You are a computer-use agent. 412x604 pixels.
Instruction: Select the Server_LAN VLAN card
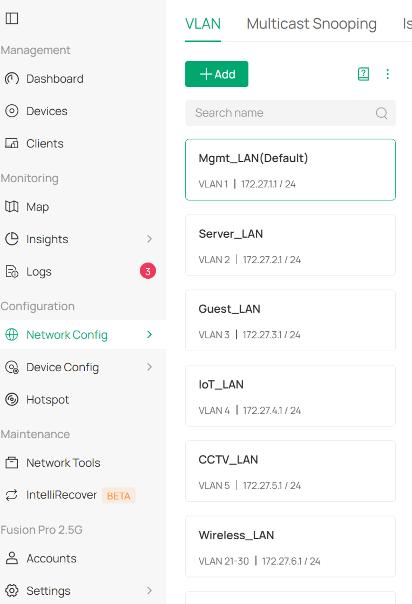tap(290, 245)
